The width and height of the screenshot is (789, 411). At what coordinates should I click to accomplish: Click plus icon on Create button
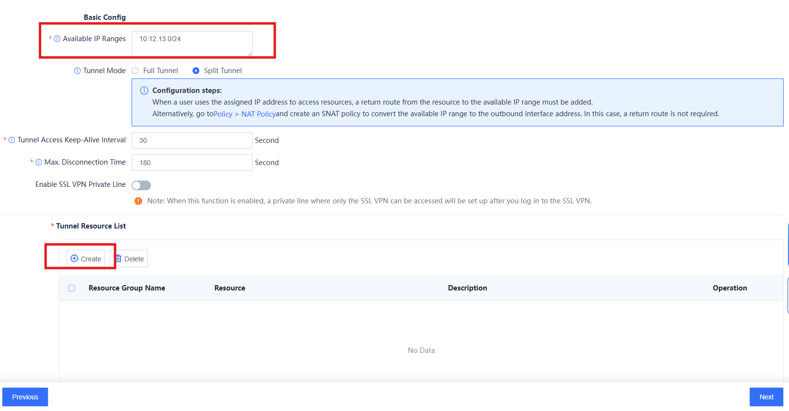click(x=74, y=259)
